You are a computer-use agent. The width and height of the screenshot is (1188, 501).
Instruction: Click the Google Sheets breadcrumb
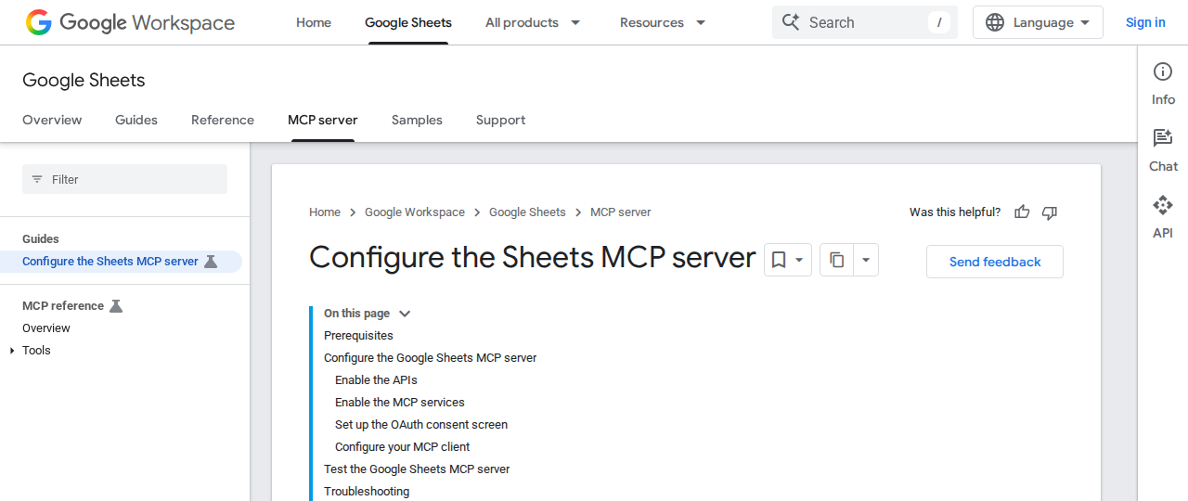tap(527, 212)
